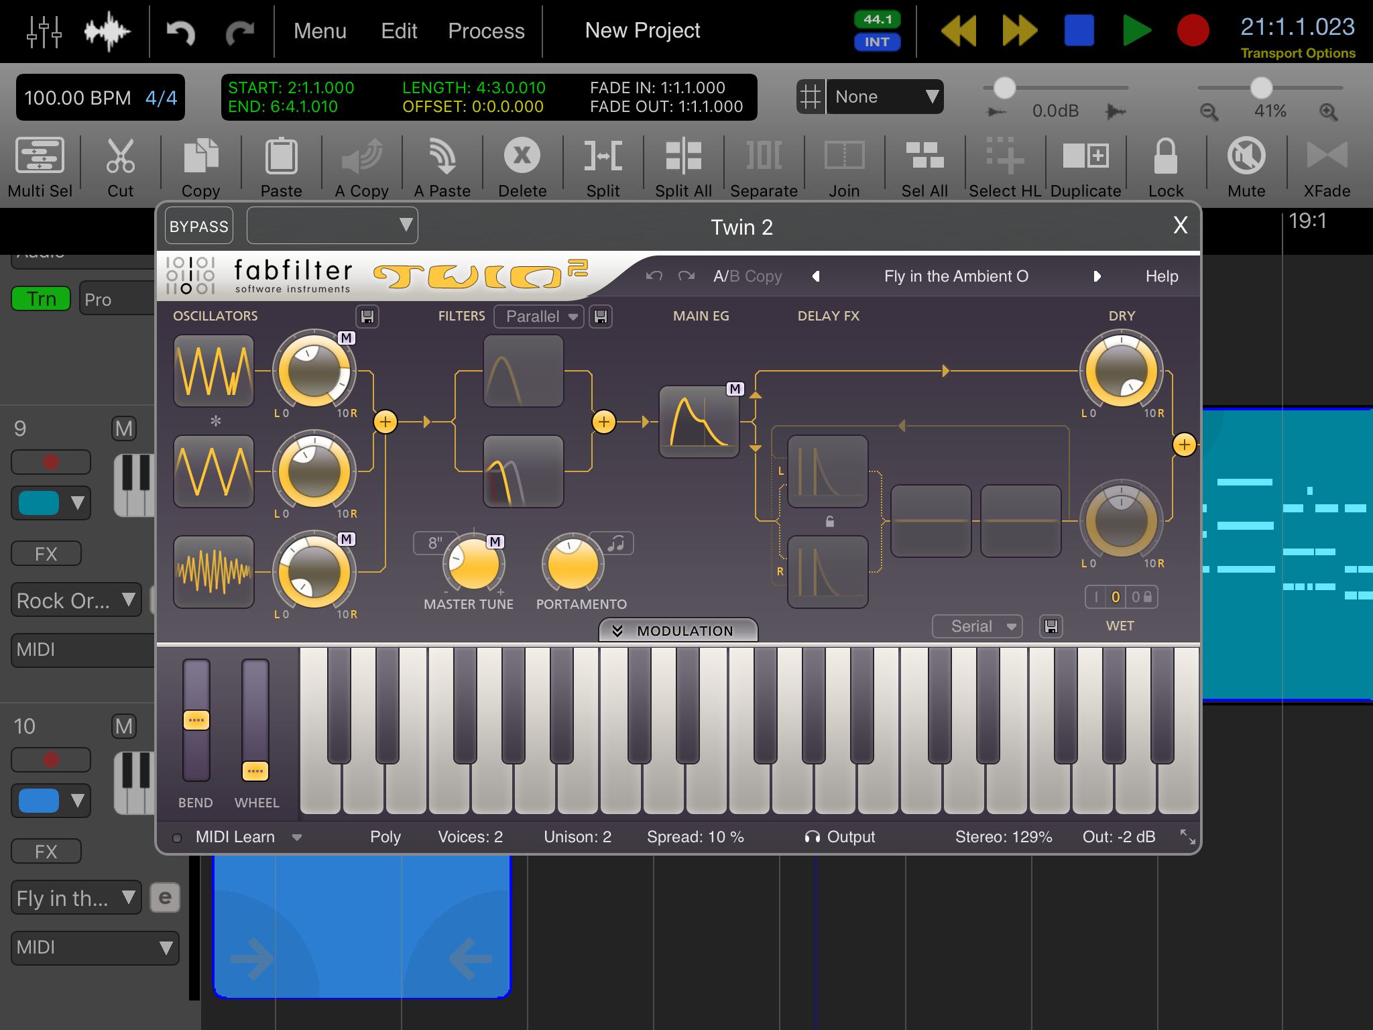1373x1030 pixels.
Task: Click A/B Copy in Twin 2
Action: click(748, 276)
